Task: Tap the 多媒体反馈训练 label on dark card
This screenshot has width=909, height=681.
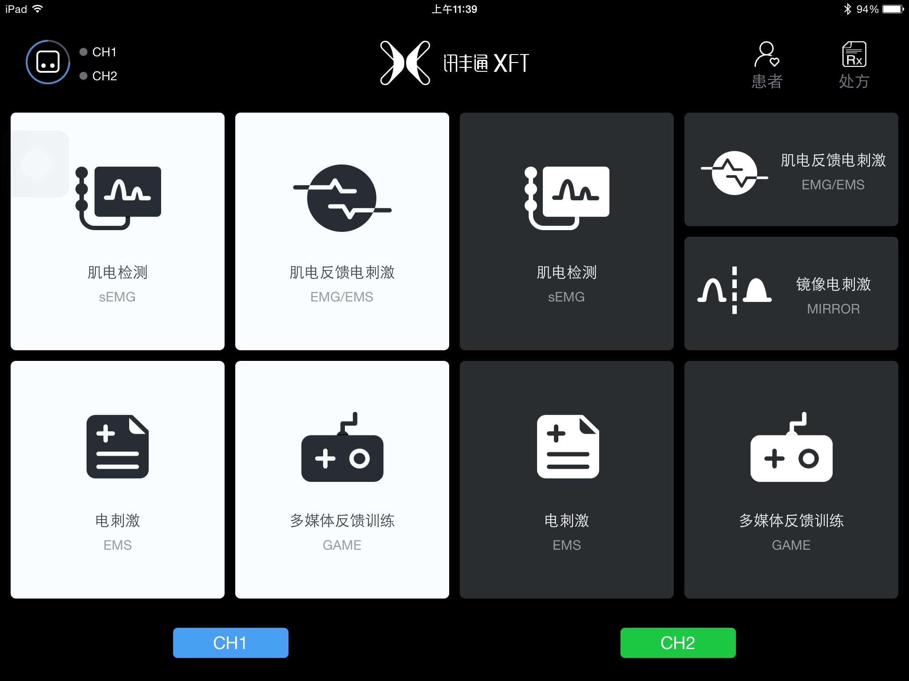Action: pos(791,521)
